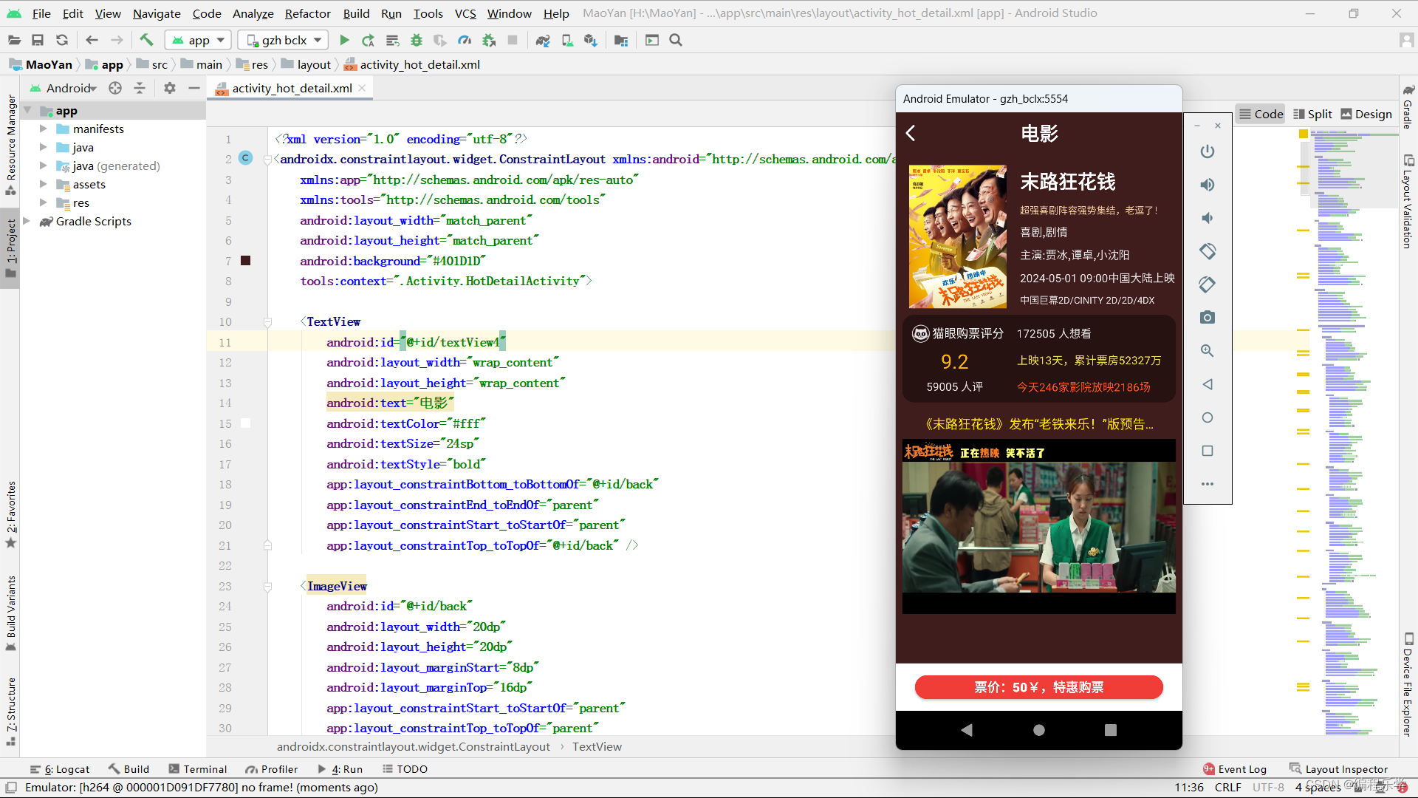
Task: Open Search Everywhere magnifier in toolbar
Action: (675, 40)
